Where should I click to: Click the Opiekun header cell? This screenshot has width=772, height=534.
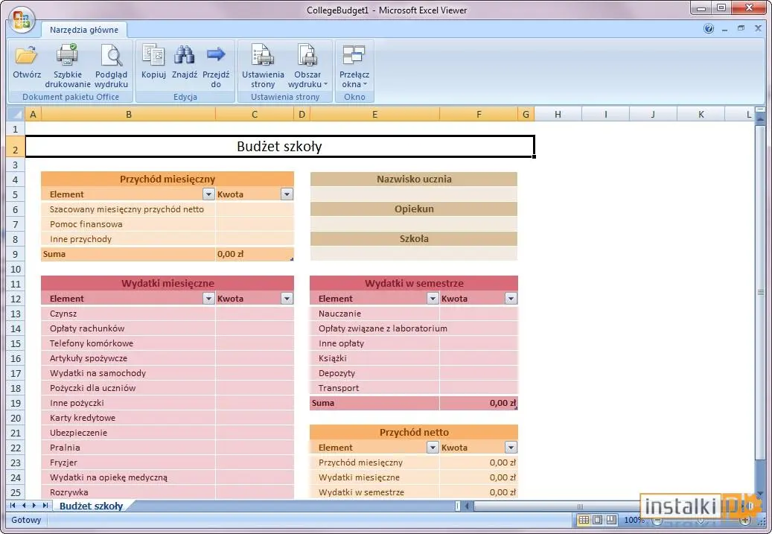[414, 209]
